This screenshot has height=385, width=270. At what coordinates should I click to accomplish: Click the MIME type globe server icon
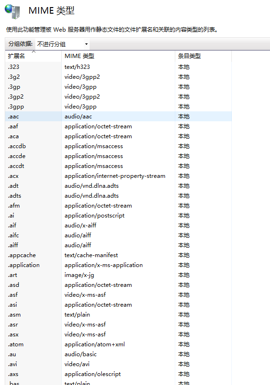[x=12, y=11]
